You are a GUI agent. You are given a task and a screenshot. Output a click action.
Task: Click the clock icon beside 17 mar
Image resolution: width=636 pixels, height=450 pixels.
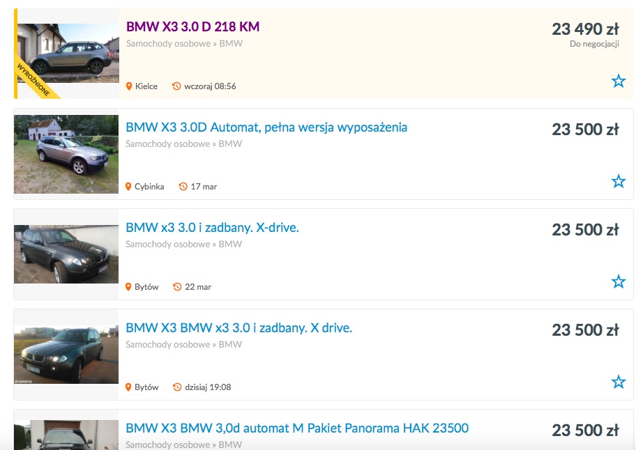183,187
